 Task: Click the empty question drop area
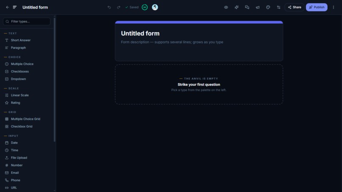(x=199, y=84)
